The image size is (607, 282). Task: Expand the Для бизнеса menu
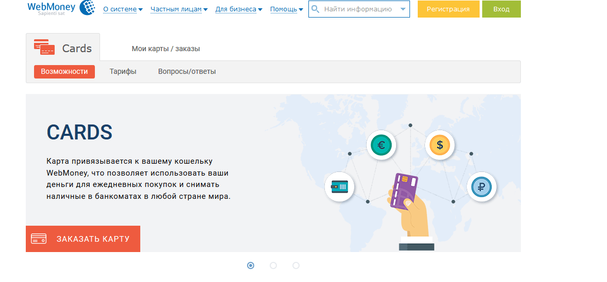point(239,9)
